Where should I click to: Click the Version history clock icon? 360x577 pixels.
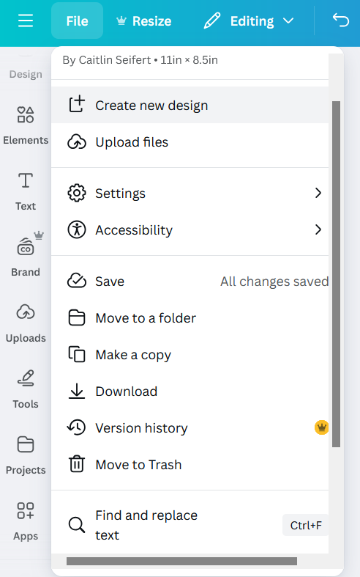pyautogui.click(x=76, y=427)
